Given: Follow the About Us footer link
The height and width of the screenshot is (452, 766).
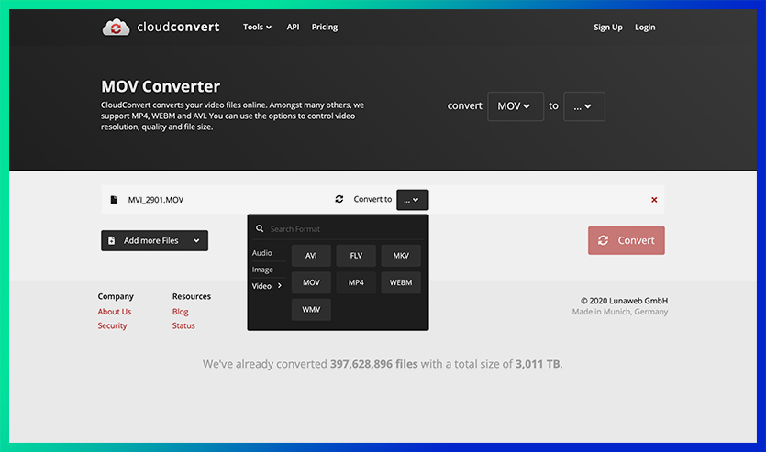Looking at the screenshot, I should point(115,312).
